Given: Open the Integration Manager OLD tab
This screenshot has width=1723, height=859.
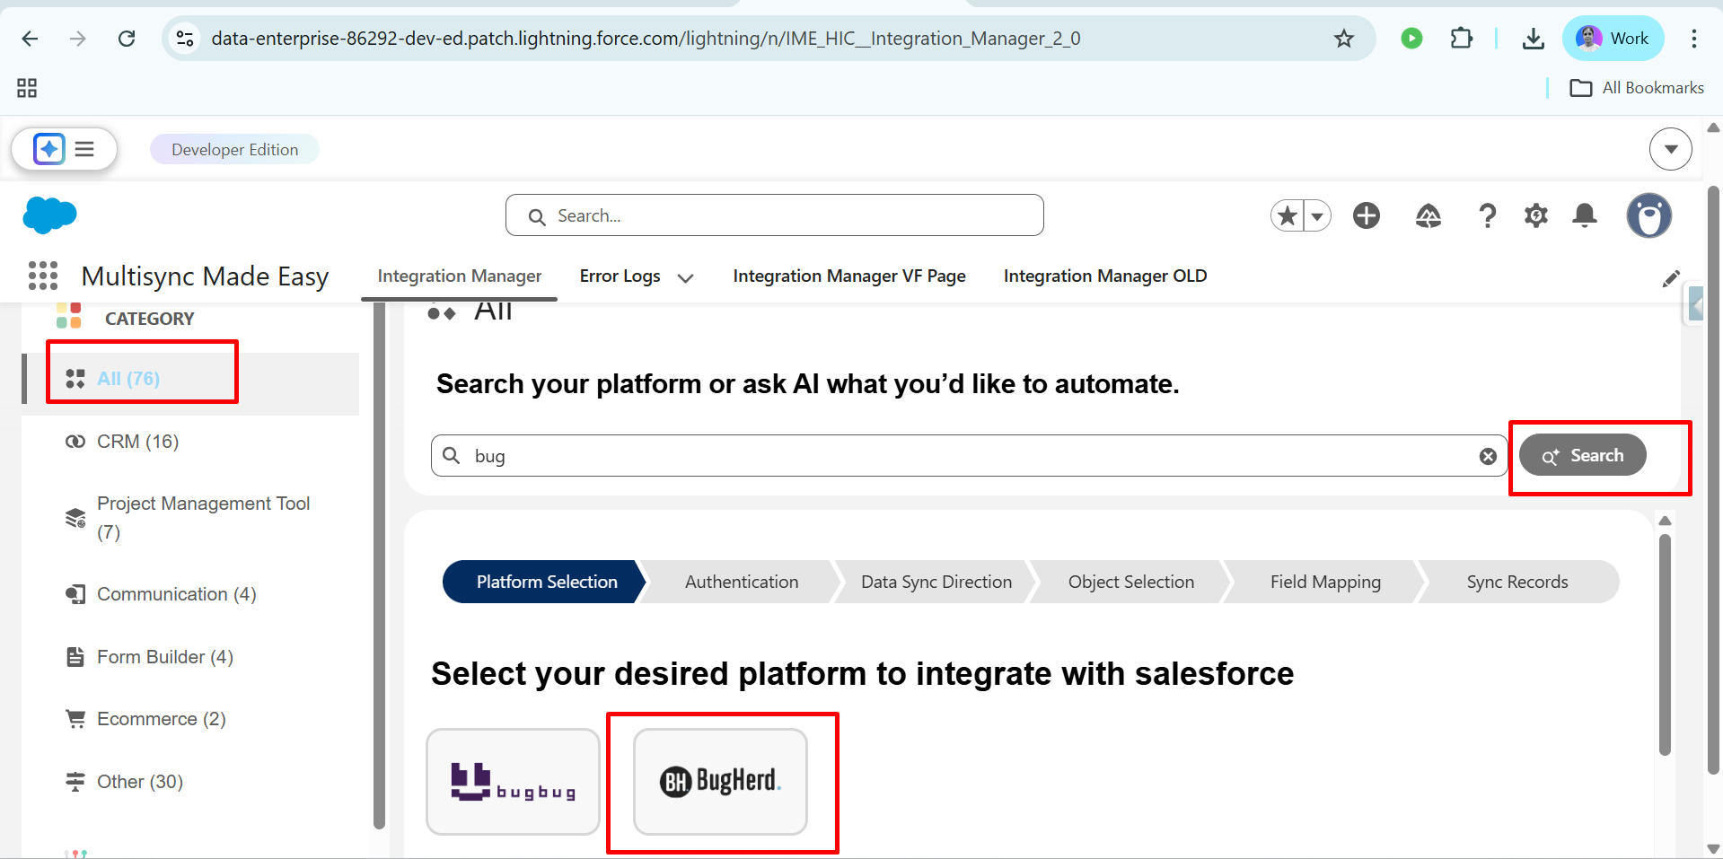Looking at the screenshot, I should tap(1104, 276).
